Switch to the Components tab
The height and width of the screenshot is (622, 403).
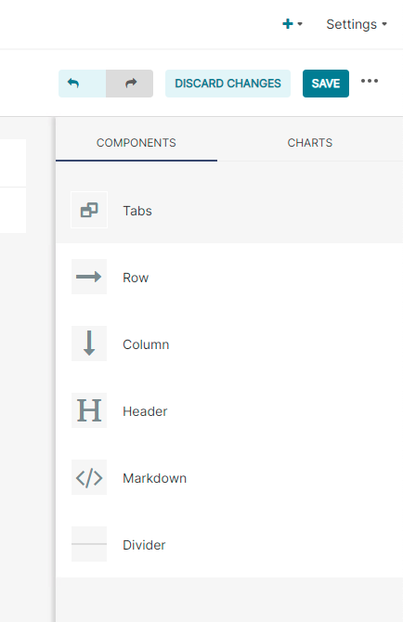coord(136,143)
